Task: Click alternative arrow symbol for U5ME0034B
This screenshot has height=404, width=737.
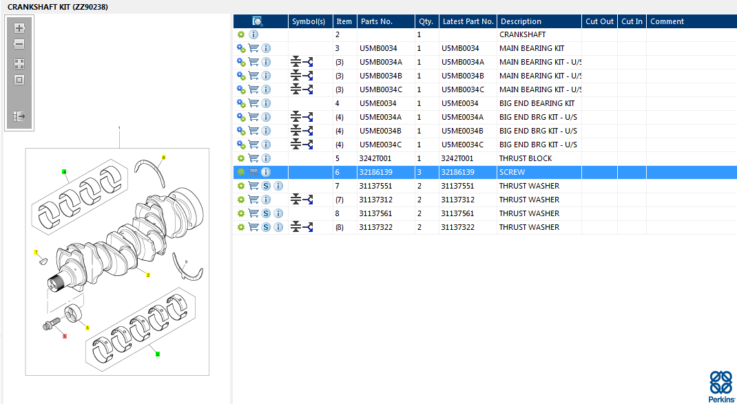Action: click(307, 131)
